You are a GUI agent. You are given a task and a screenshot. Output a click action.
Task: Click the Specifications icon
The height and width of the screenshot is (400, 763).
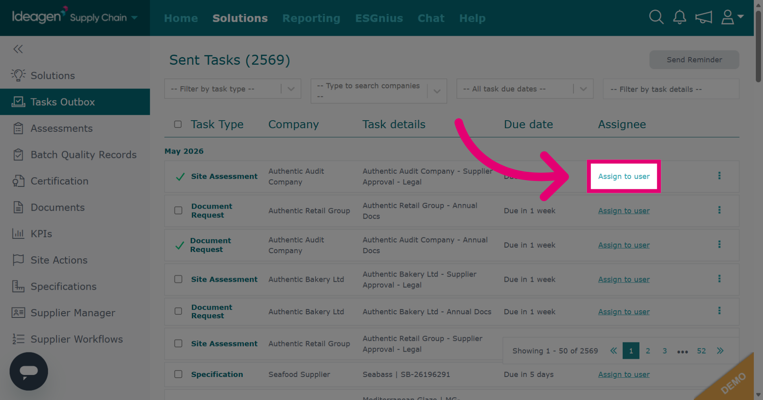coord(18,287)
